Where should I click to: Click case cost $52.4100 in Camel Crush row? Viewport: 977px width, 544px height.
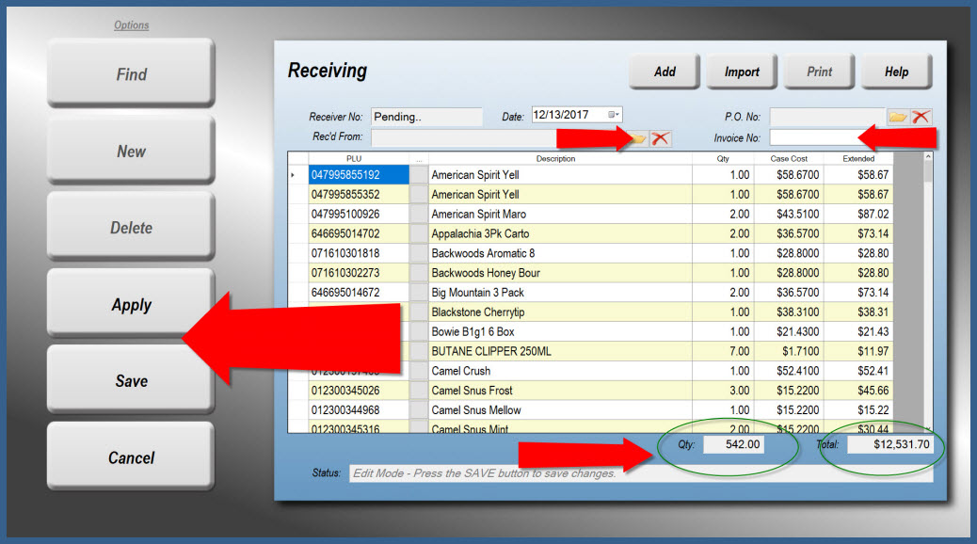(789, 371)
